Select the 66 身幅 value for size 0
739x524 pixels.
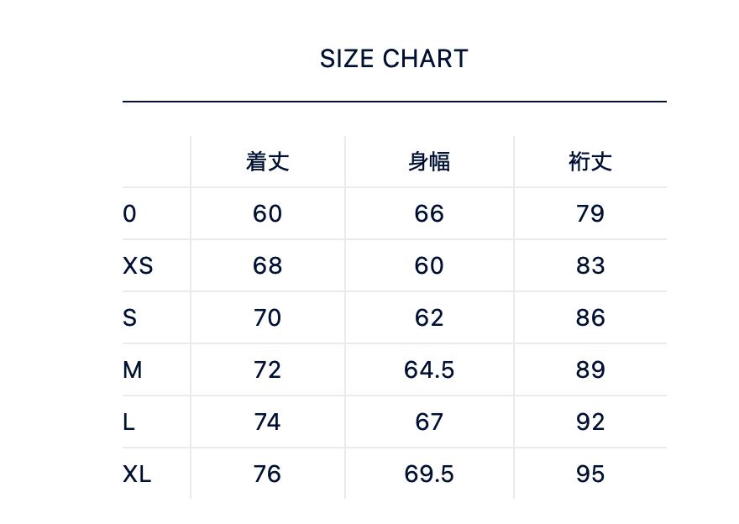pos(429,213)
